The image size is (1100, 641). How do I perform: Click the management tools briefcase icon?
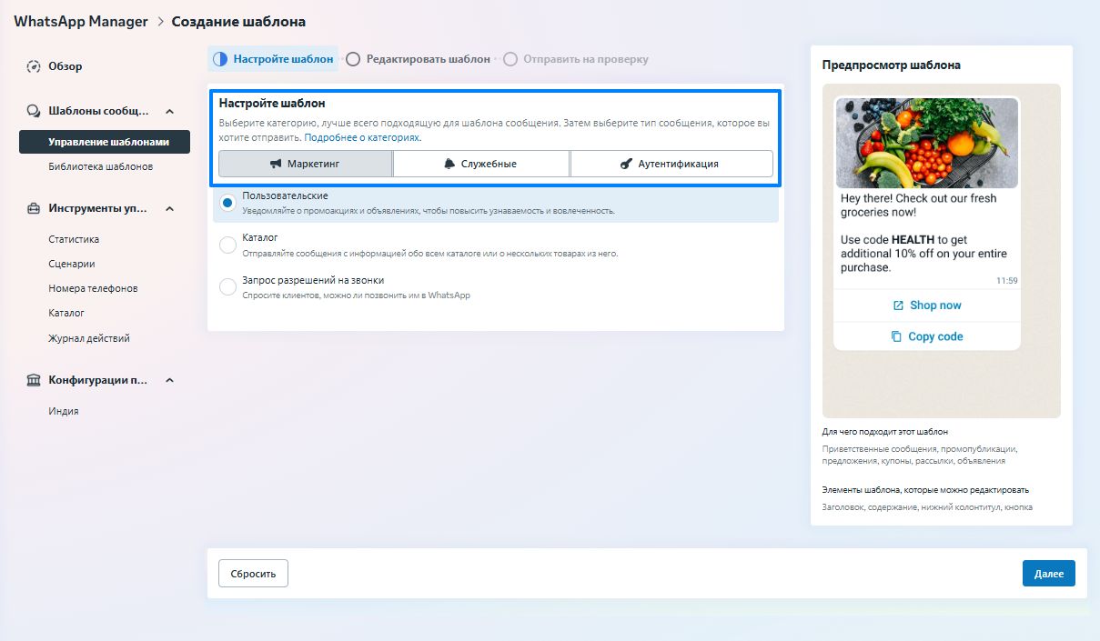[34, 208]
